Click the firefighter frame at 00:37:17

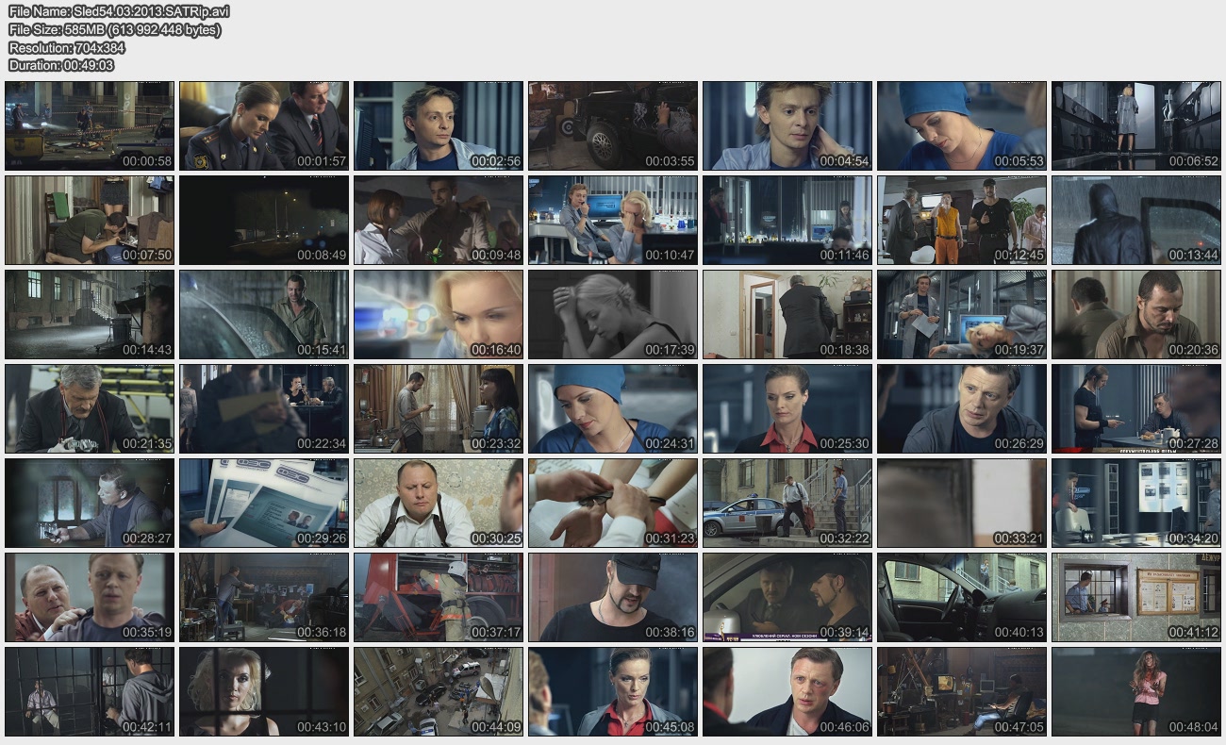tap(439, 597)
